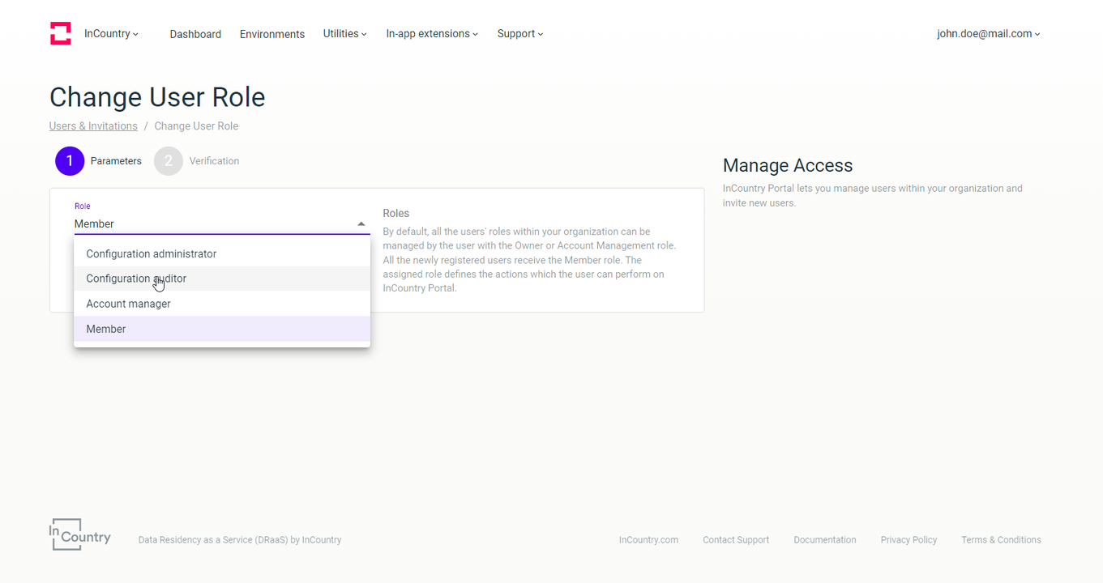The image size is (1103, 583).
Task: Open the Environments page
Action: click(272, 34)
